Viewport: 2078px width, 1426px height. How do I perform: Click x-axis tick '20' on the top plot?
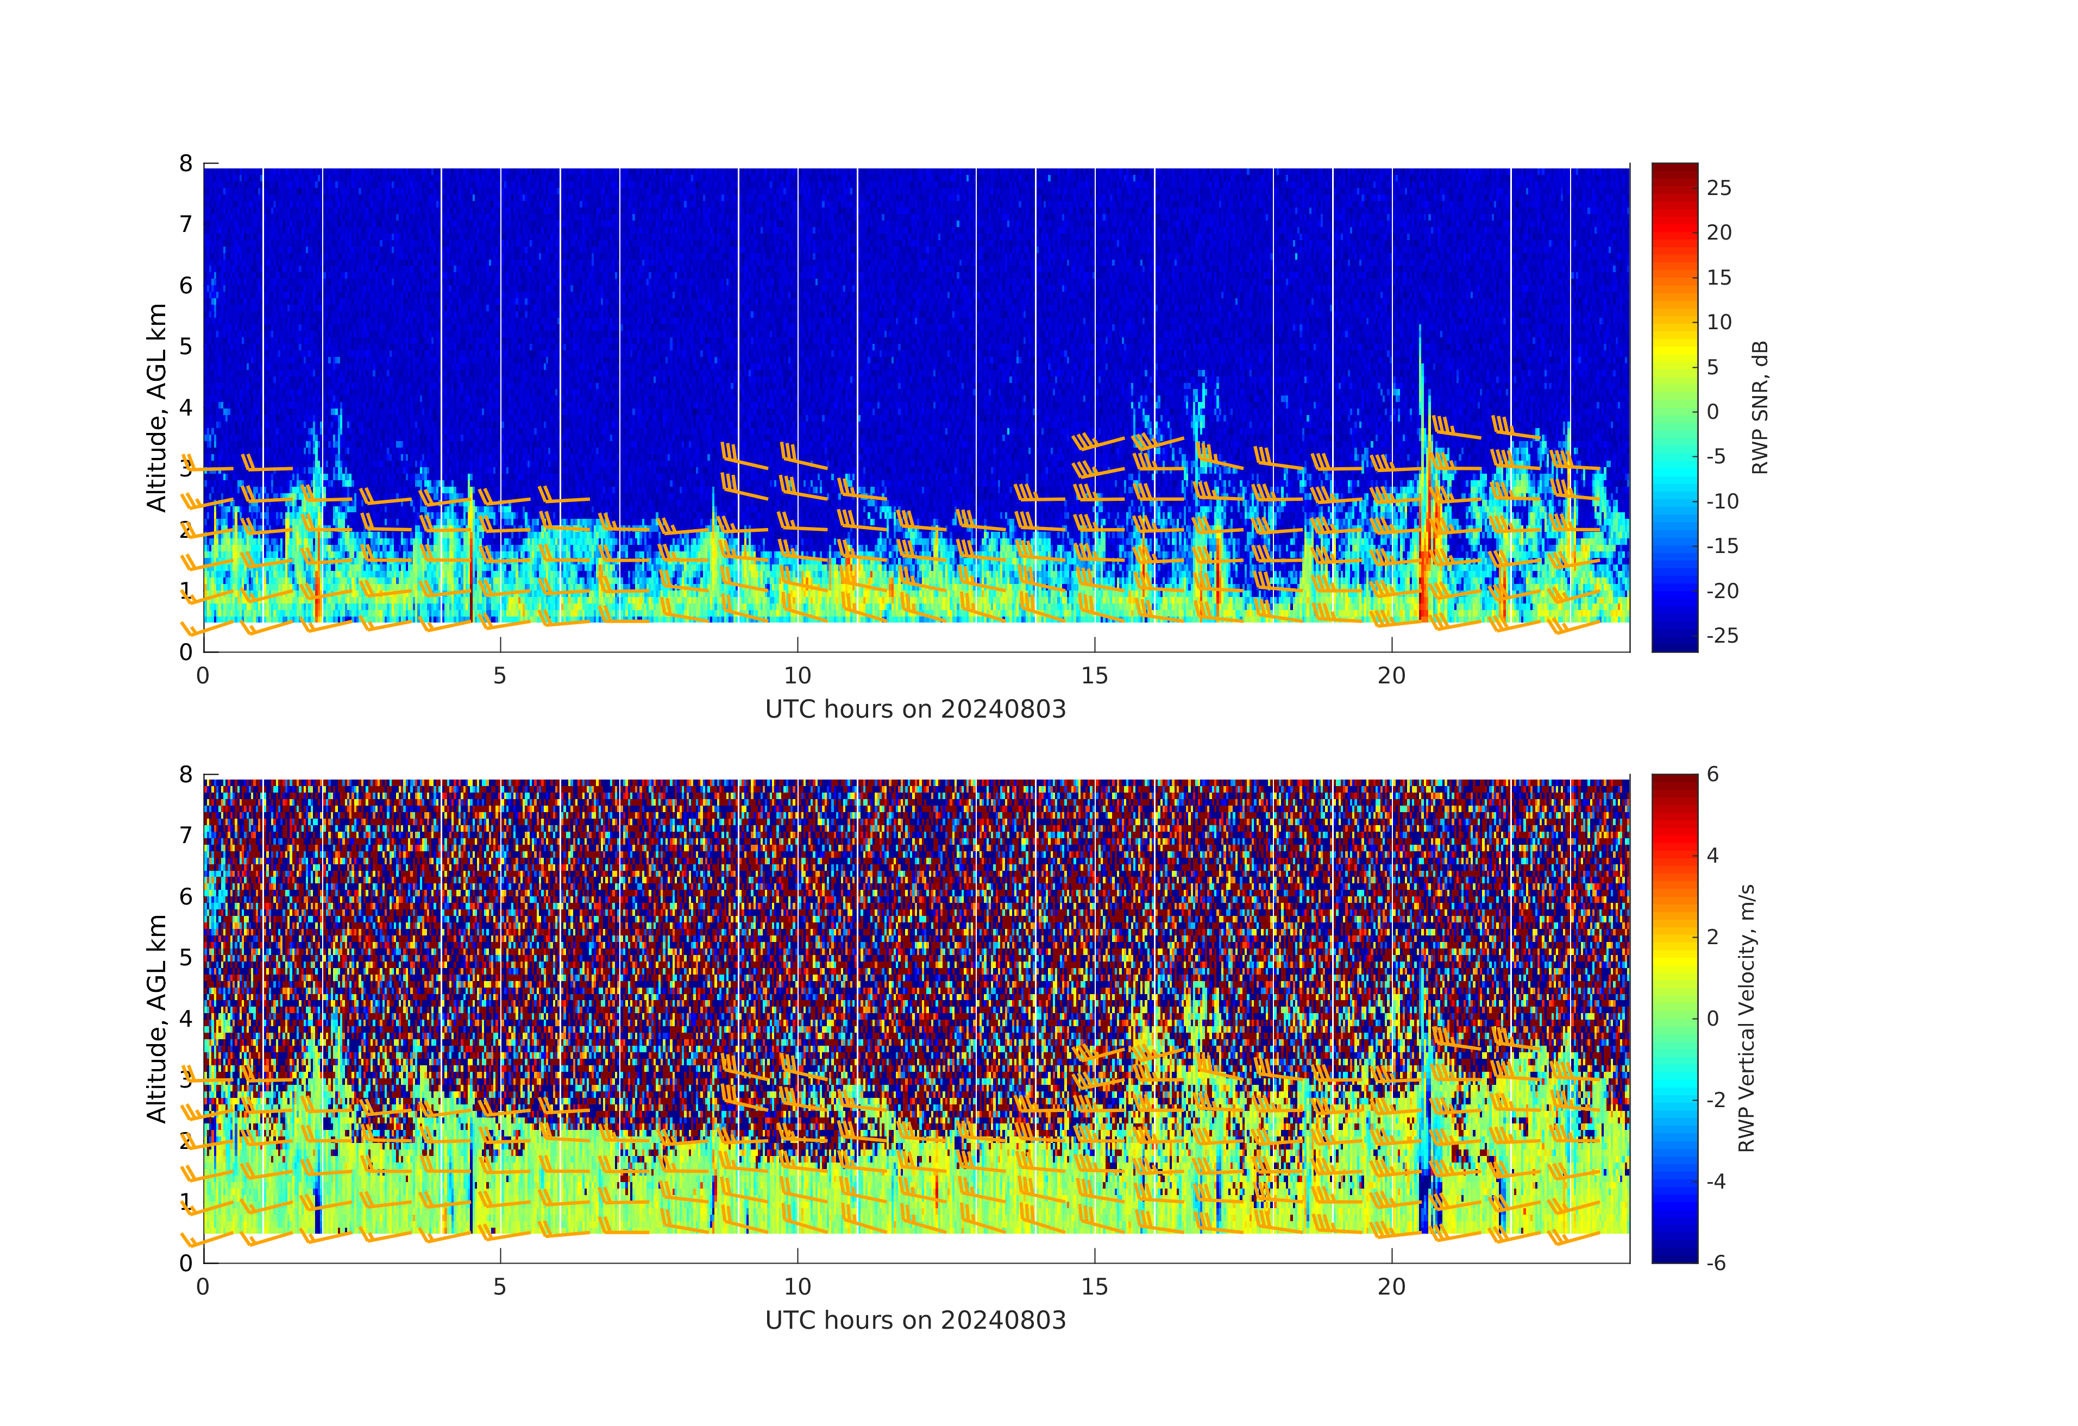click(x=1391, y=677)
